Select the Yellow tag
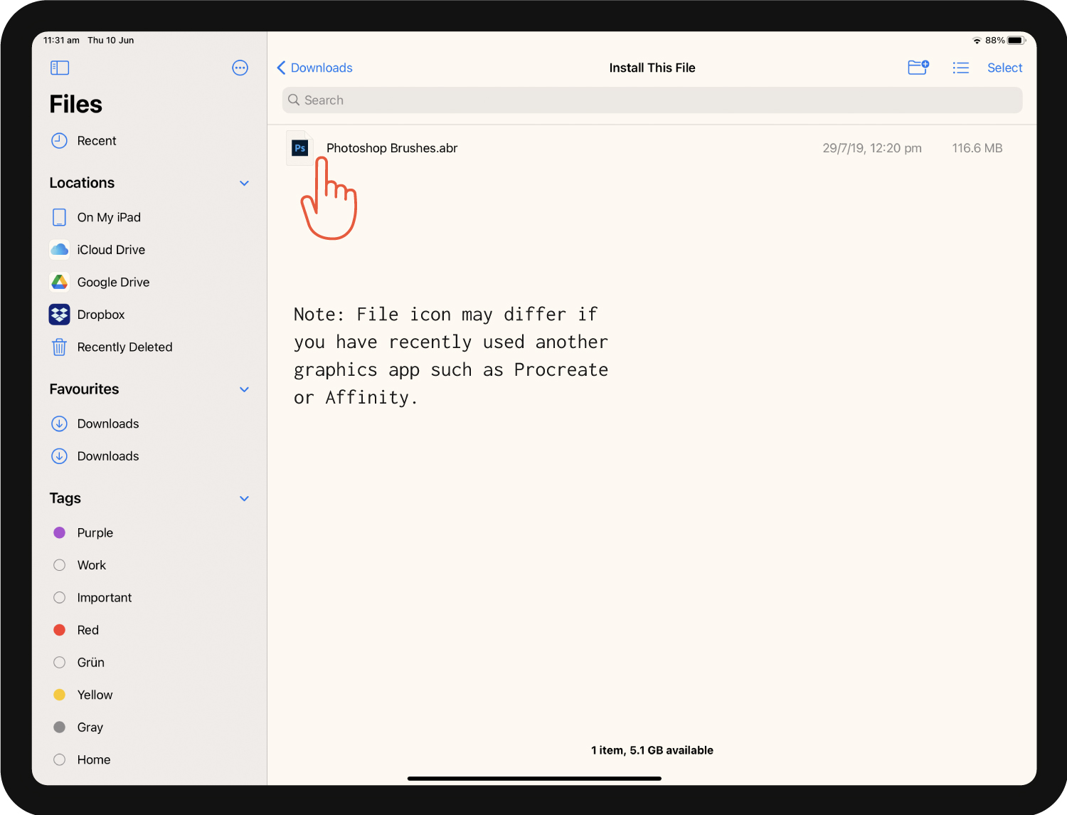Image resolution: width=1067 pixels, height=815 pixels. point(95,695)
